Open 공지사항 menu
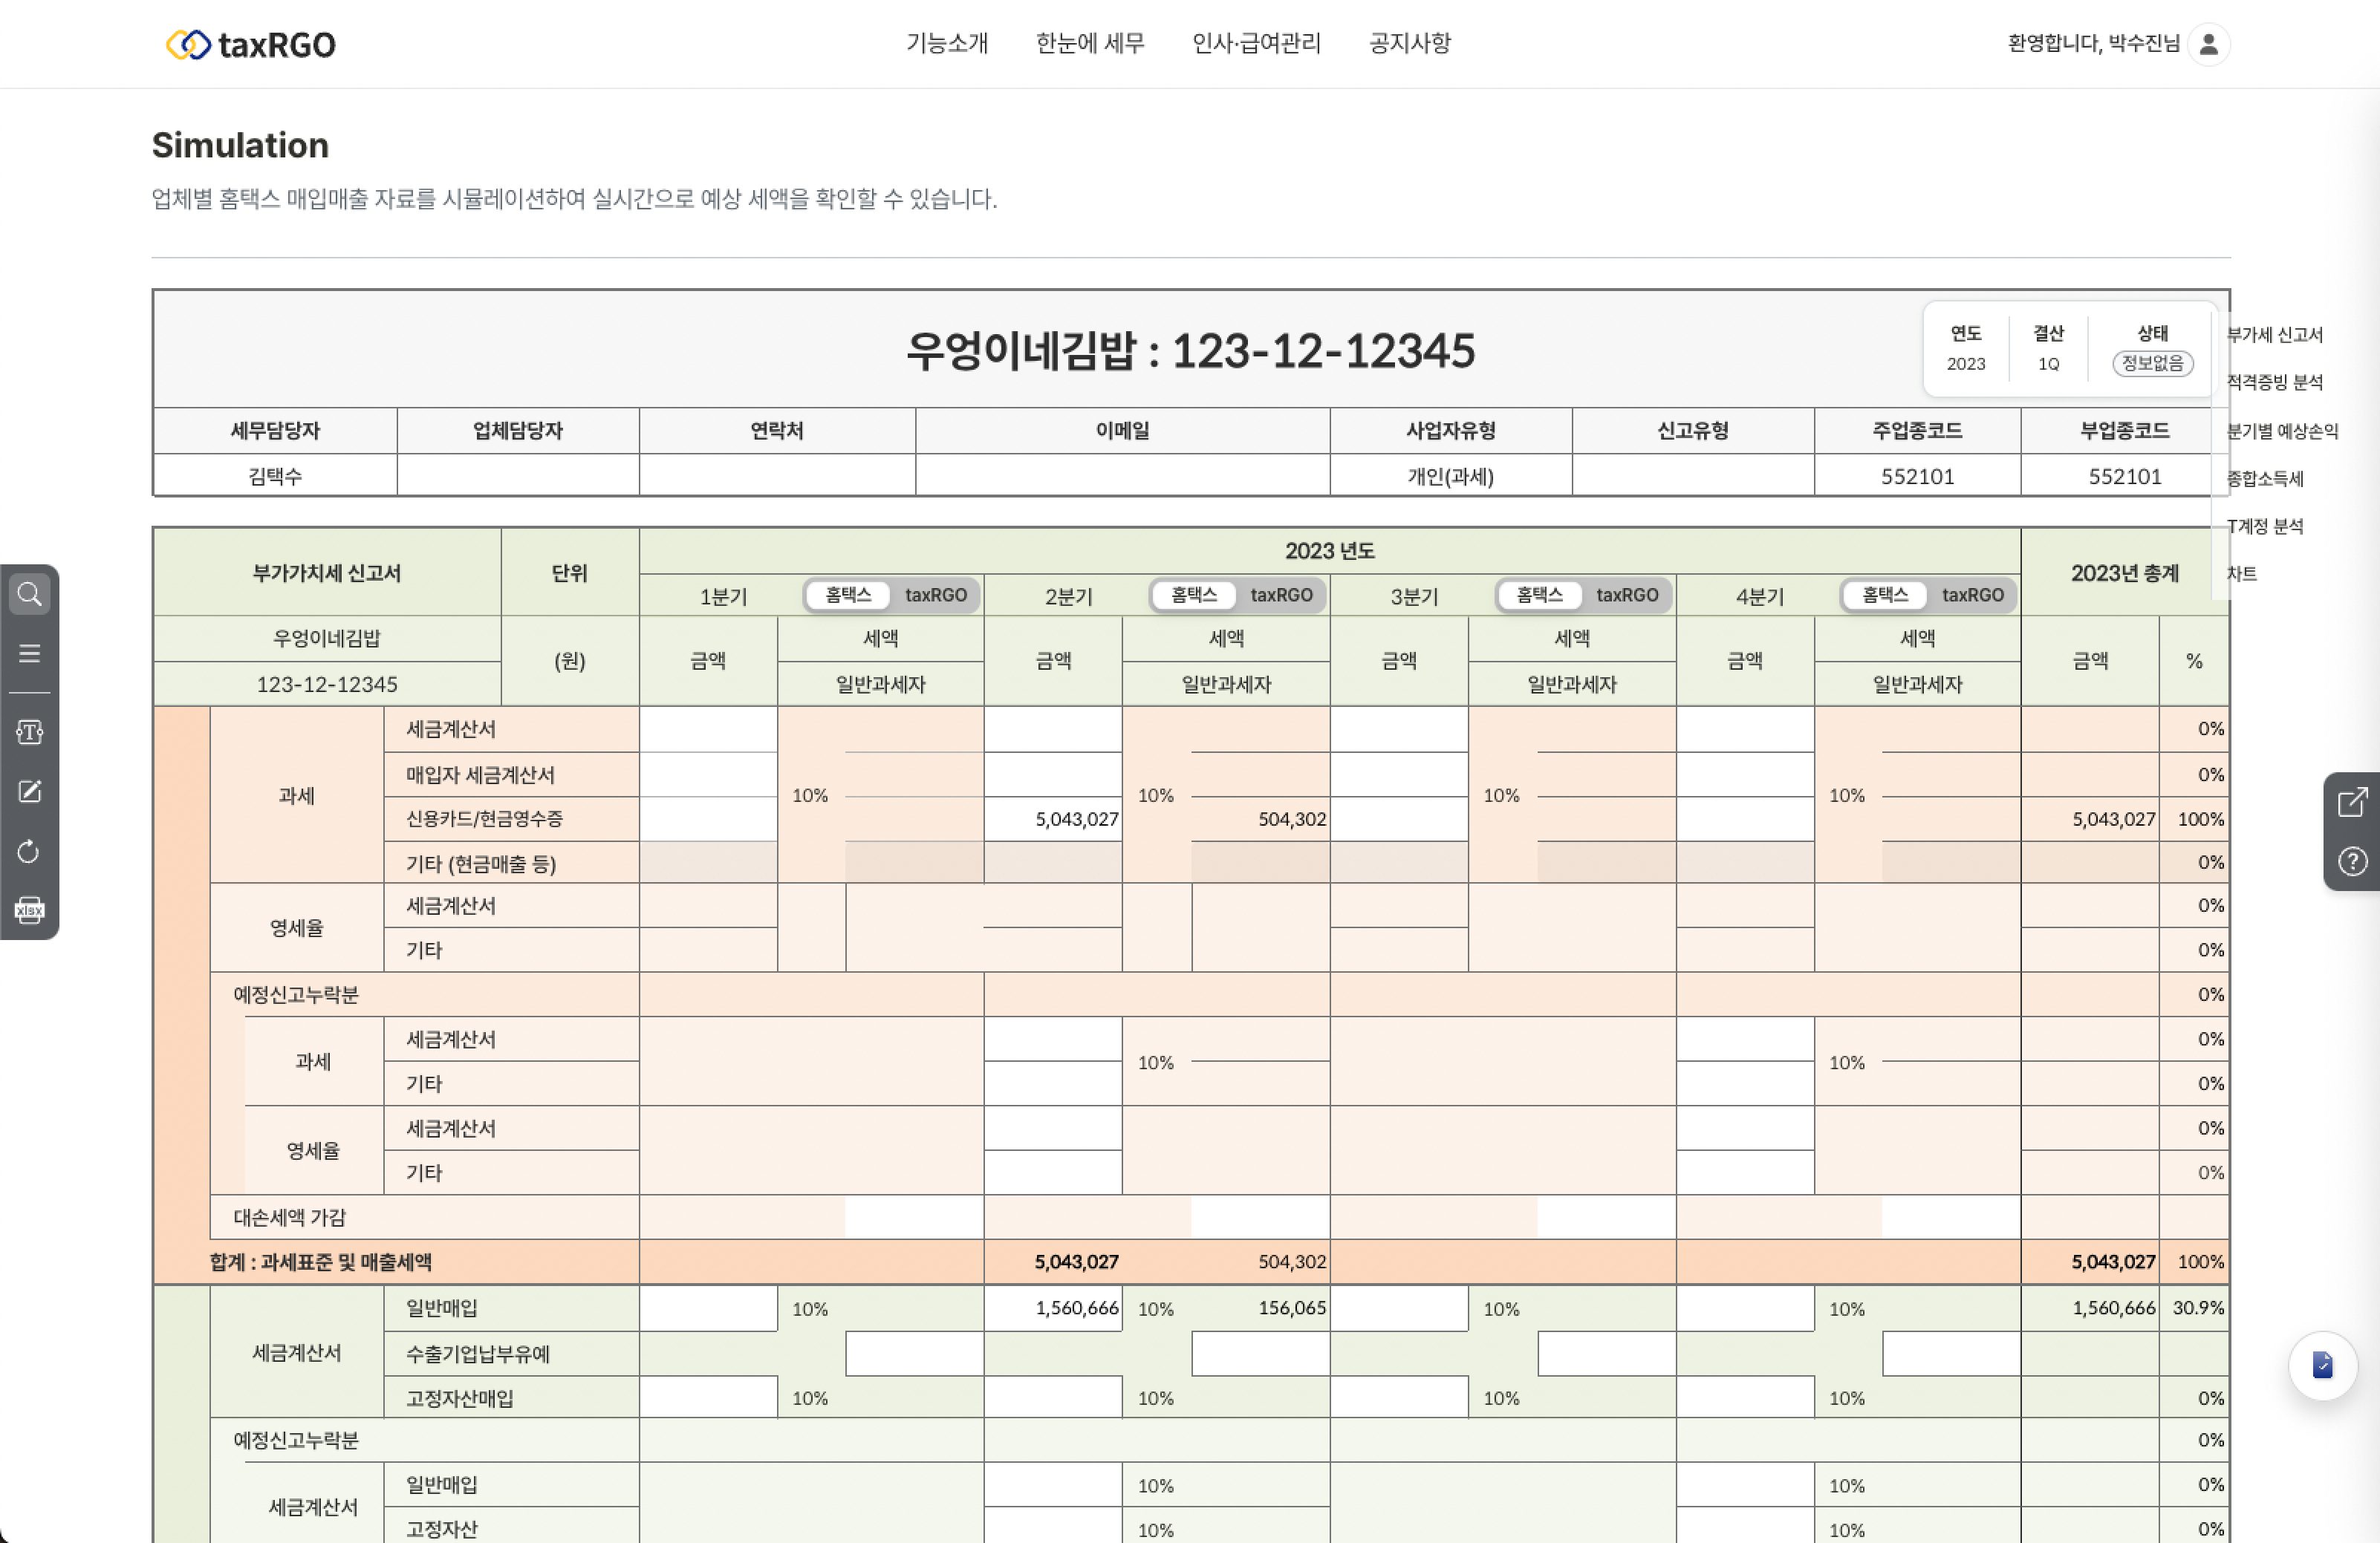Screen dimensions: 2380x1543 [1409, 44]
